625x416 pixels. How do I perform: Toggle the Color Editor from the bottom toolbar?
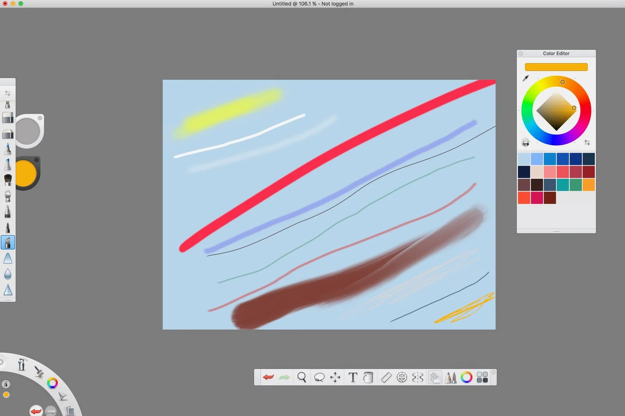click(x=466, y=377)
